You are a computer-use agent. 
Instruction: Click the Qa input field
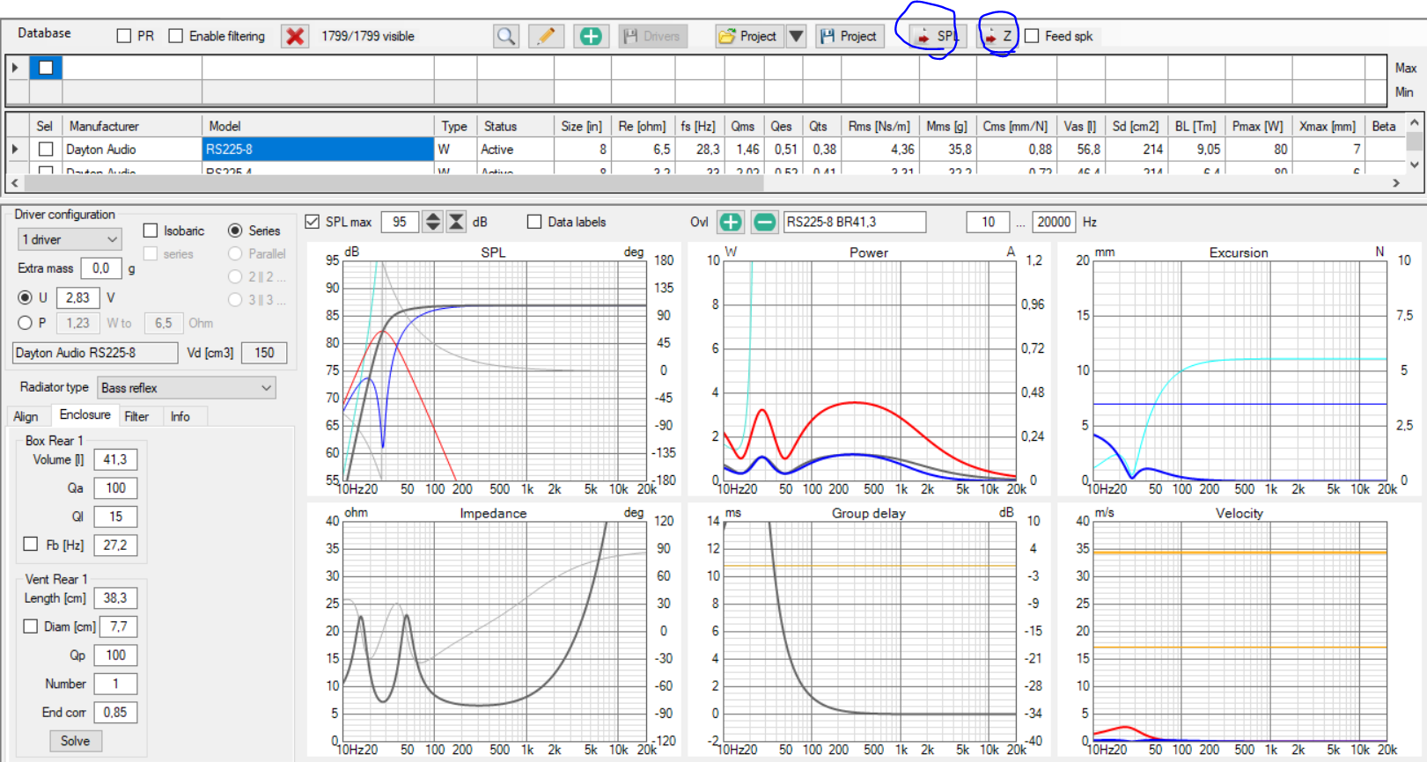(x=115, y=487)
